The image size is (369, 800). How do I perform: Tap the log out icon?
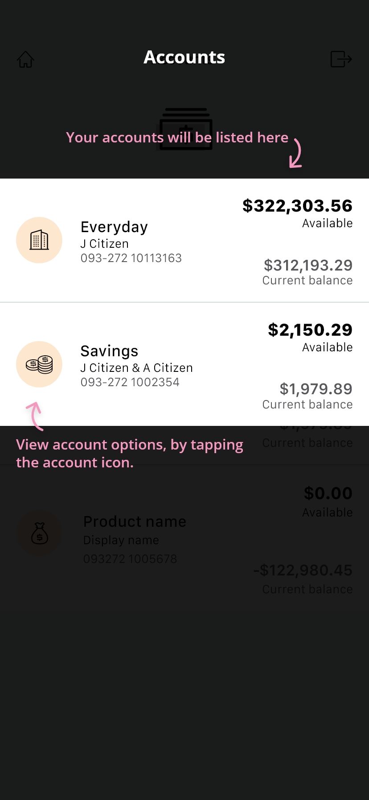tap(341, 59)
